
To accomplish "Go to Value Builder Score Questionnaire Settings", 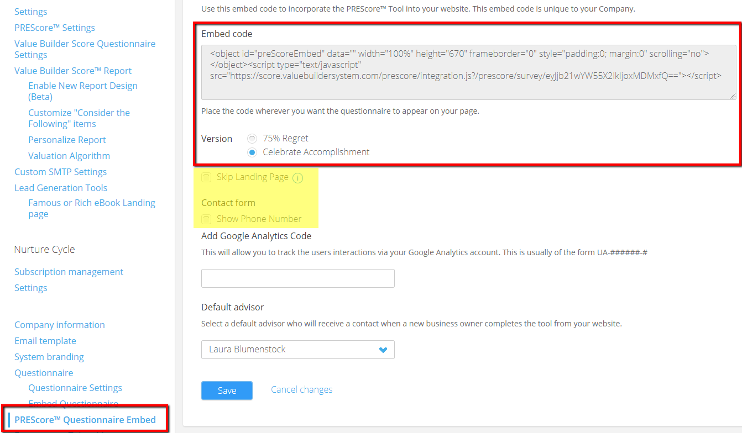I will click(x=85, y=49).
